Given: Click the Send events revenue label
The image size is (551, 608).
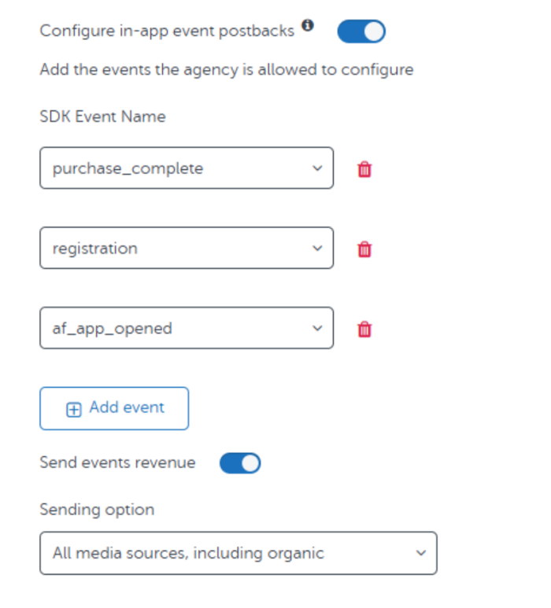Looking at the screenshot, I should pos(117,462).
